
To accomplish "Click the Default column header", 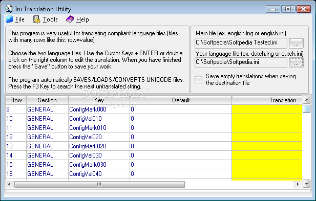I will [x=181, y=100].
